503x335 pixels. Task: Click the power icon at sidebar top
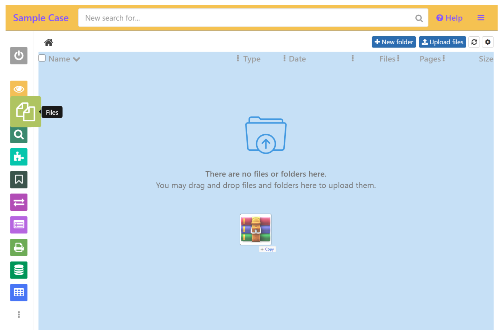coord(19,55)
